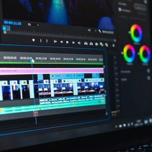Screen dimensions: 152x152
Task: Start playback with the Play button
Action: click(67, 42)
